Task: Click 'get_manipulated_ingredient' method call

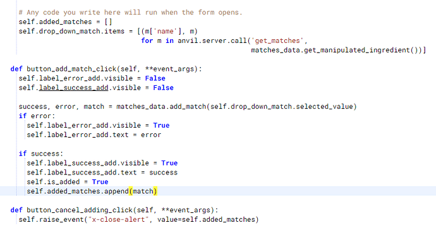Action: point(357,51)
